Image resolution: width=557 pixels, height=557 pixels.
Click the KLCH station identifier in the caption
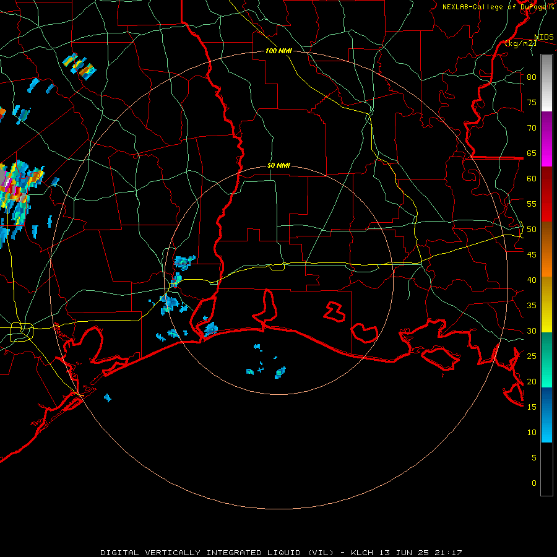[x=361, y=553]
